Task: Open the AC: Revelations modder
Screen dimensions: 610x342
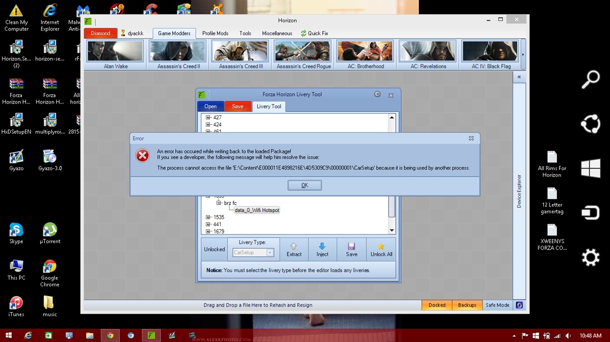Action: (x=428, y=55)
